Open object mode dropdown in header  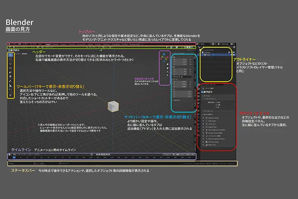tap(21, 47)
